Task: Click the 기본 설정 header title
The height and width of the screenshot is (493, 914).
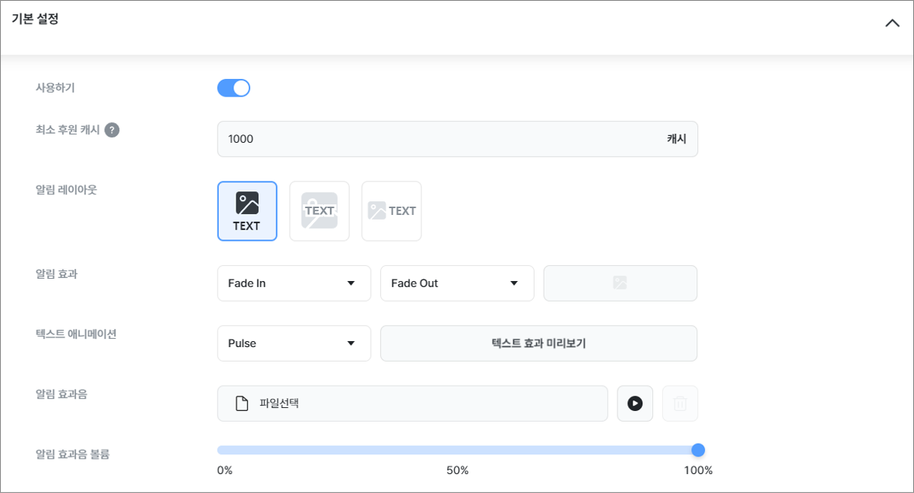Action: pyautogui.click(x=35, y=20)
